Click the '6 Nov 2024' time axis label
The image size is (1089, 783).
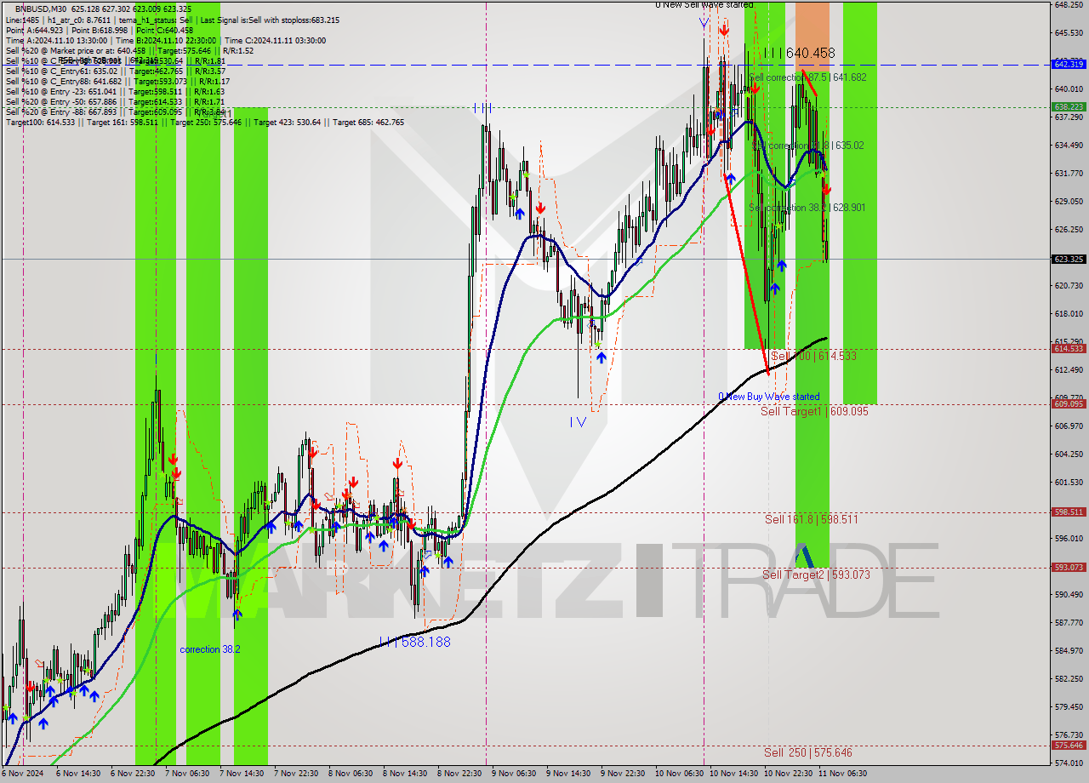22,774
